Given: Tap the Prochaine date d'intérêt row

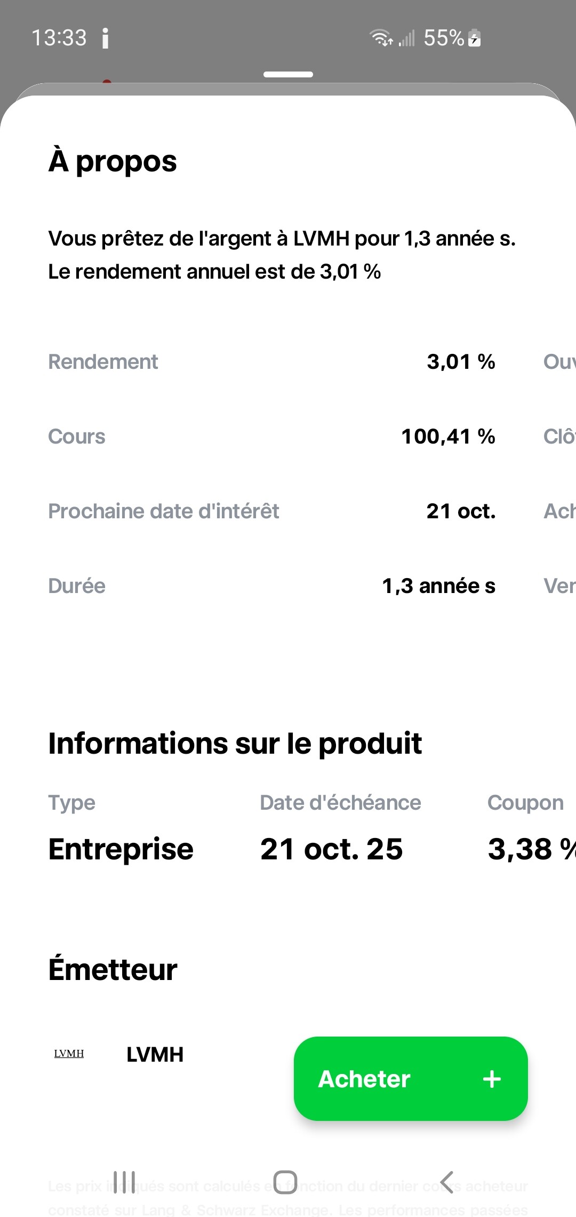Looking at the screenshot, I should click(x=272, y=511).
